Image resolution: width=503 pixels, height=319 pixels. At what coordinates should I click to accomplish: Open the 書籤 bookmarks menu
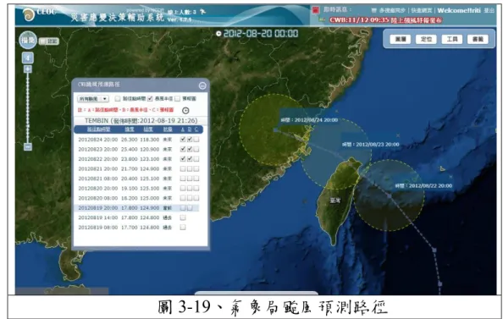pos(478,39)
